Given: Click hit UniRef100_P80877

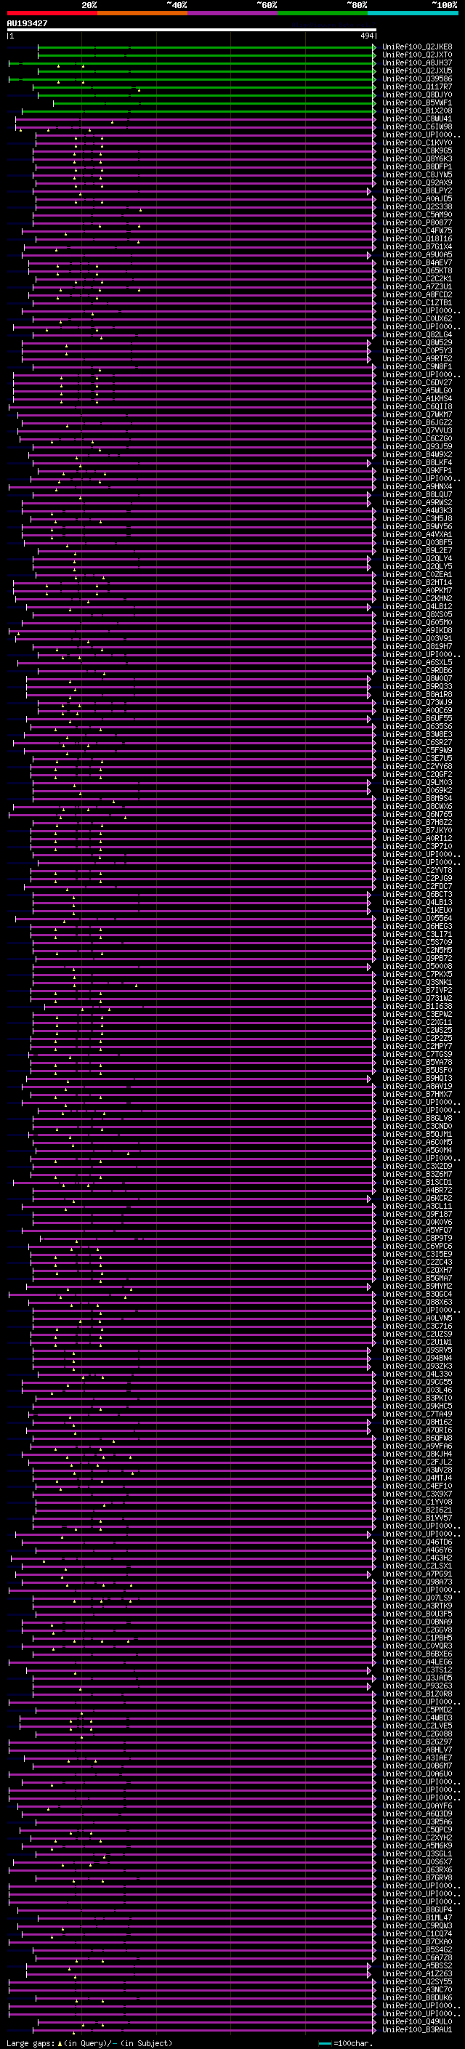Looking at the screenshot, I should [417, 222].
